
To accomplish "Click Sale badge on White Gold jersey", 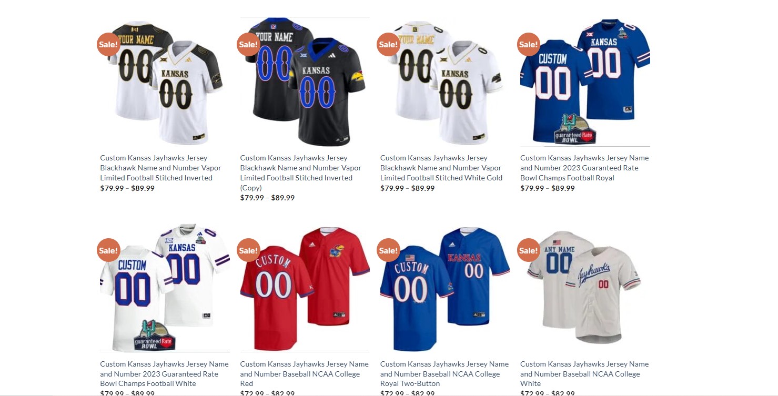I will (388, 44).
